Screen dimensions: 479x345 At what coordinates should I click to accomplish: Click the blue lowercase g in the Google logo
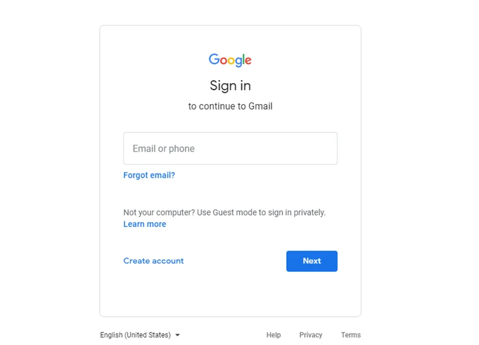[x=238, y=62]
